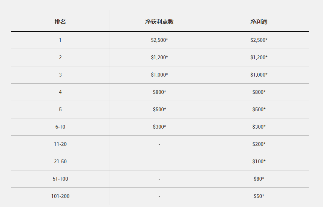The image size is (323, 207).
Task: Click the 净利润 column header
Action: [x=259, y=22]
